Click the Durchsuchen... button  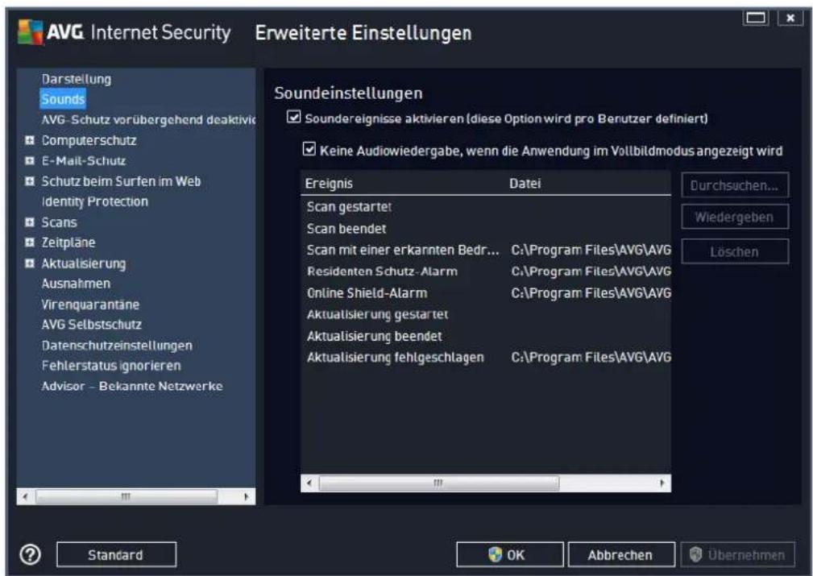(x=735, y=185)
